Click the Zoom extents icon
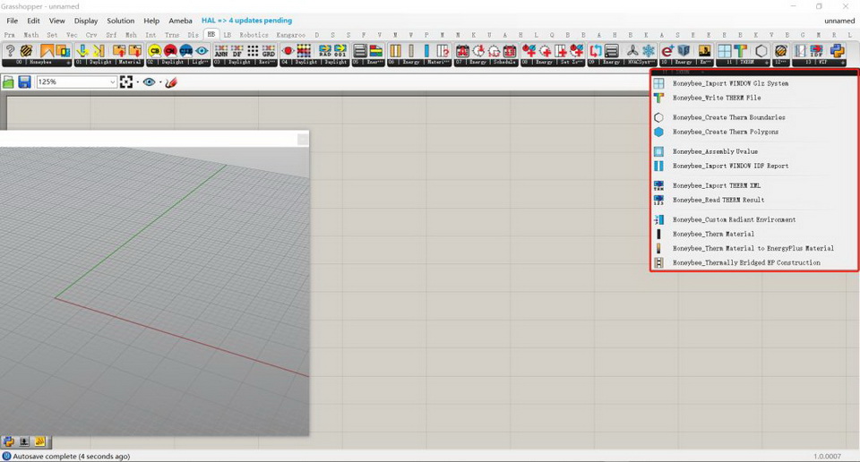860x462 pixels. click(126, 82)
